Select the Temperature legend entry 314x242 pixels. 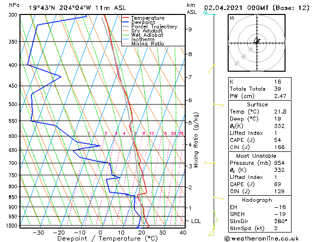tap(148, 18)
